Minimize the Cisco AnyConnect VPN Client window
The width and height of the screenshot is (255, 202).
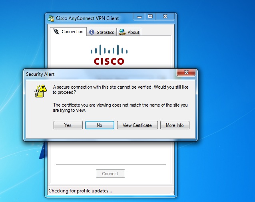[139, 17]
